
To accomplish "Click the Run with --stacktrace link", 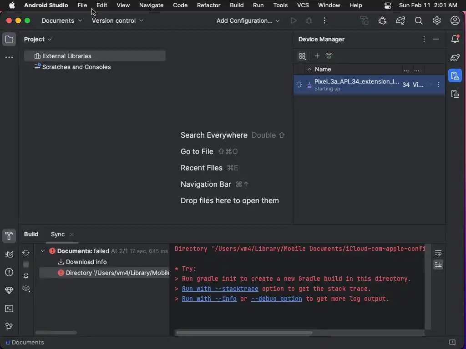I will [x=220, y=289].
